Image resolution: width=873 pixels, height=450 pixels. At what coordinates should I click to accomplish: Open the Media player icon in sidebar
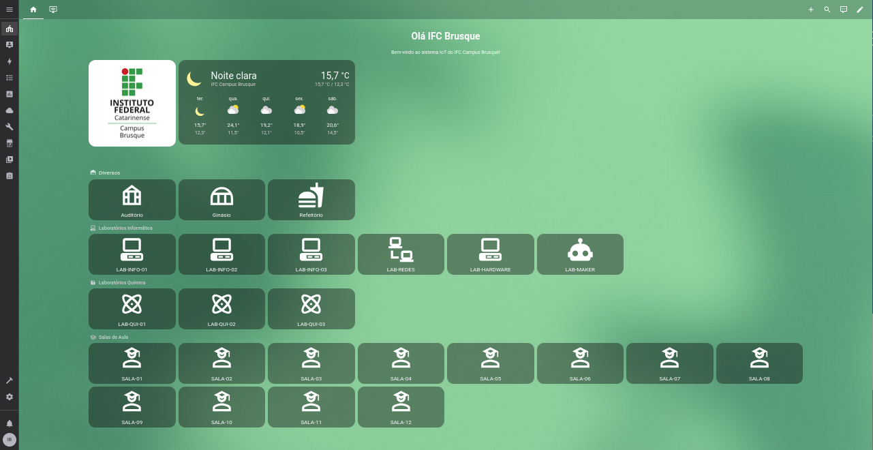10,160
